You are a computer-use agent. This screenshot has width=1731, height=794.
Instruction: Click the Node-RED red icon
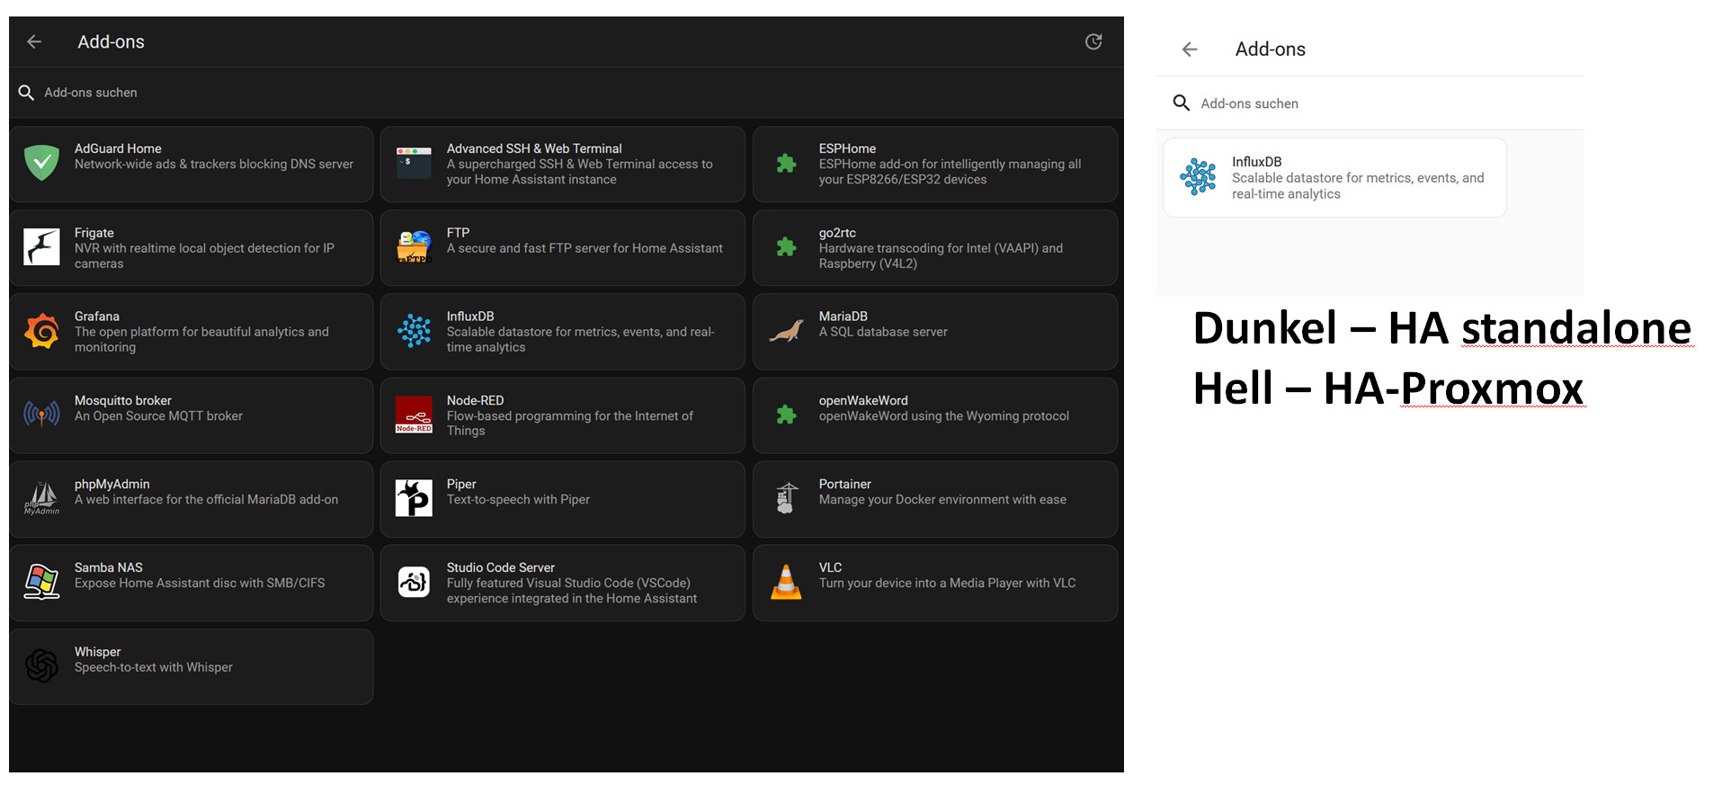414,415
